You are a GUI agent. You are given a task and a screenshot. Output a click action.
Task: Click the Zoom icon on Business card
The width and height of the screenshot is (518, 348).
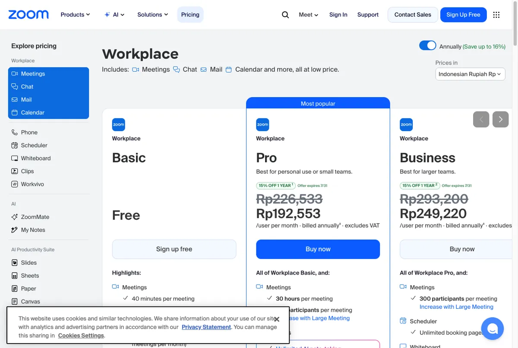(x=406, y=125)
